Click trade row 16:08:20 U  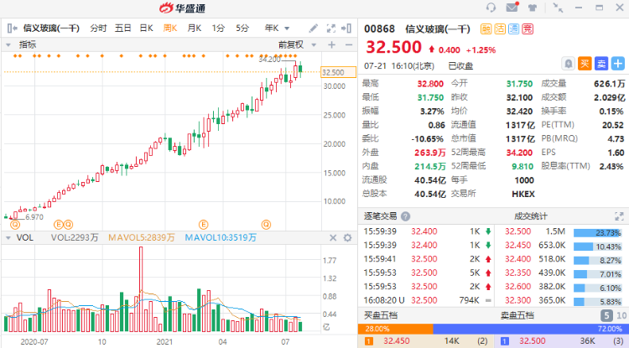[426, 300]
